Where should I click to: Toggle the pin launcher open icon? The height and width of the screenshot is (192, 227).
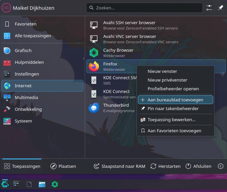pyautogui.click(x=221, y=8)
